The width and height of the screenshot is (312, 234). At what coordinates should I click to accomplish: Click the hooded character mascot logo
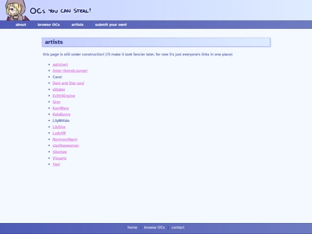(x=17, y=10)
